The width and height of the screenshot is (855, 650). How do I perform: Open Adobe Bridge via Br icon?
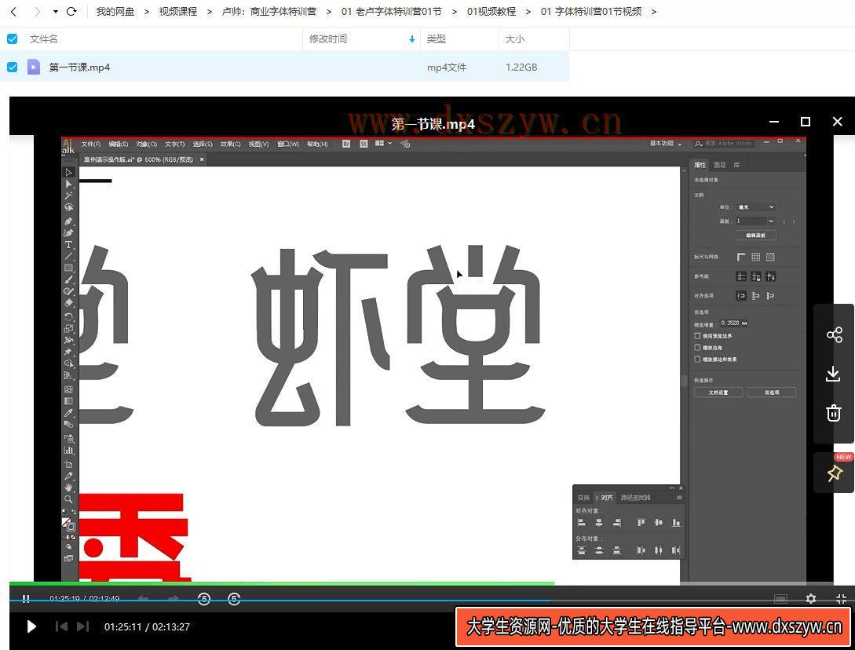click(346, 144)
